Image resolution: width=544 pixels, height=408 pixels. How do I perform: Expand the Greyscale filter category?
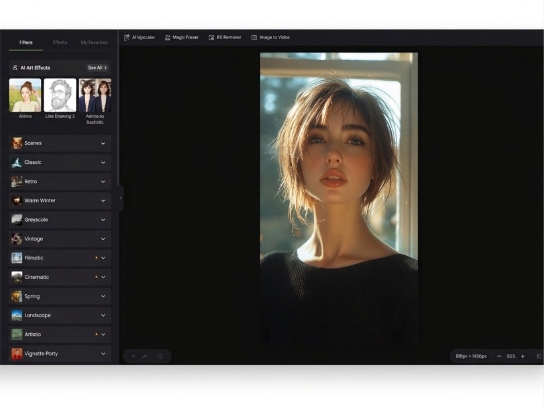pyautogui.click(x=60, y=220)
